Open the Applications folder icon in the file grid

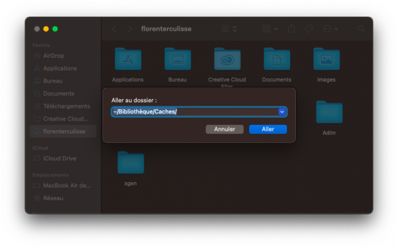(x=128, y=59)
